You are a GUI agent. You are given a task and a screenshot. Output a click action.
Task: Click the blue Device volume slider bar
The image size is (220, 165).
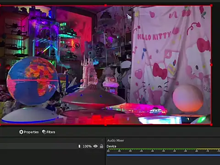click(x=163, y=155)
